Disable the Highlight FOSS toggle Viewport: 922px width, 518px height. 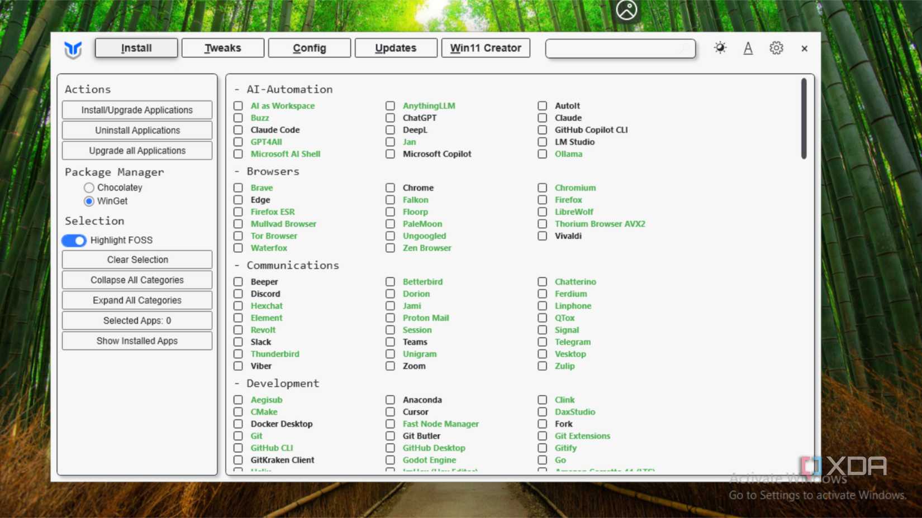pos(74,241)
